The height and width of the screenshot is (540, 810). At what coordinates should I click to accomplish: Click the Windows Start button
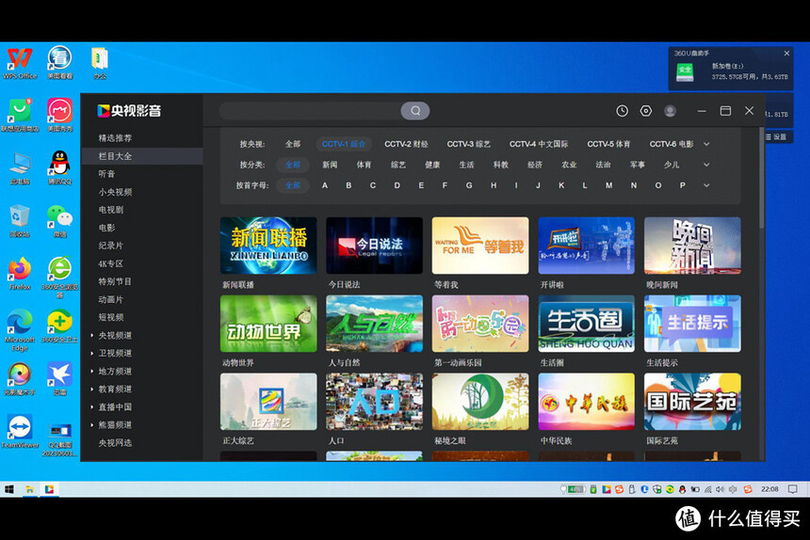[8, 489]
